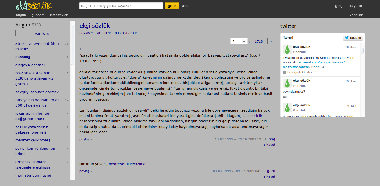Click author name guru
Image resolution: width=380 pixels, height=186 pixels.
tap(271, 171)
